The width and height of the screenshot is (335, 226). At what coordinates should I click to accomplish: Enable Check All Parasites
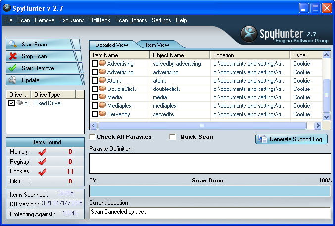pos(93,136)
